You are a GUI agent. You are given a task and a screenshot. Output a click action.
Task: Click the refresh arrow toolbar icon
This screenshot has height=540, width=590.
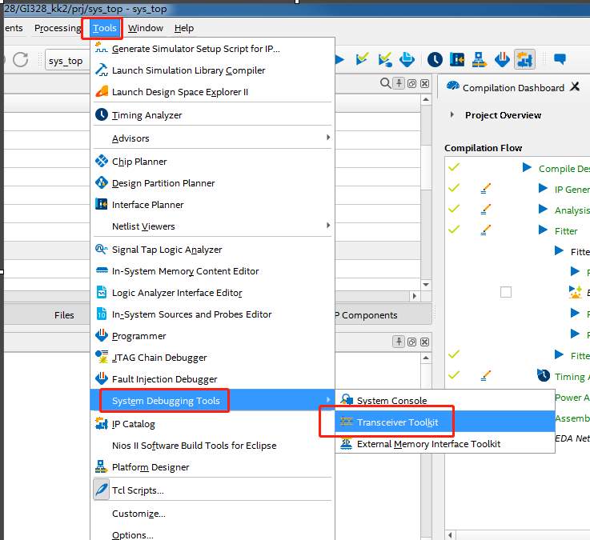pyautogui.click(x=20, y=59)
